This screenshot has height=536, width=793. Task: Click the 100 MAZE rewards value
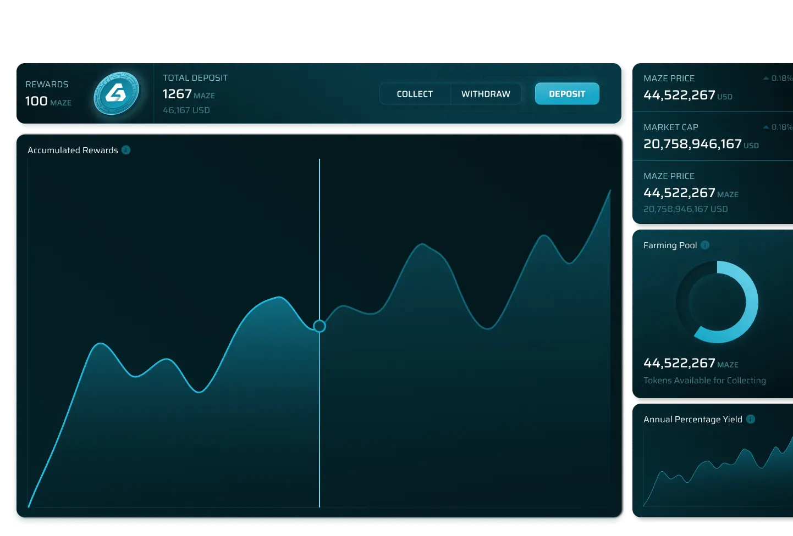pos(48,101)
